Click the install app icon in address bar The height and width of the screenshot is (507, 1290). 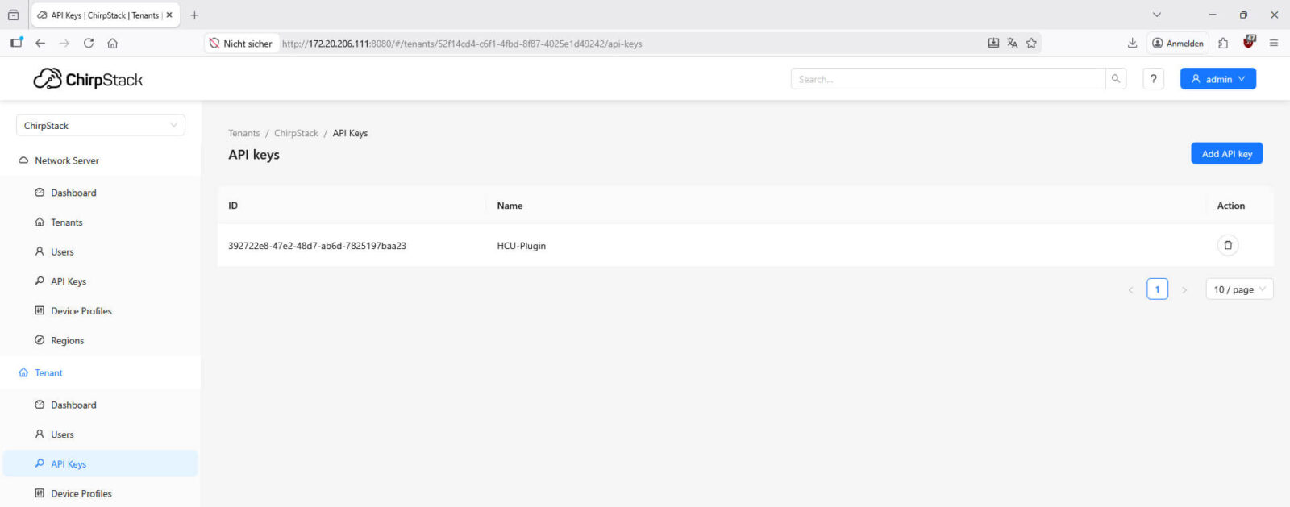[x=993, y=44]
